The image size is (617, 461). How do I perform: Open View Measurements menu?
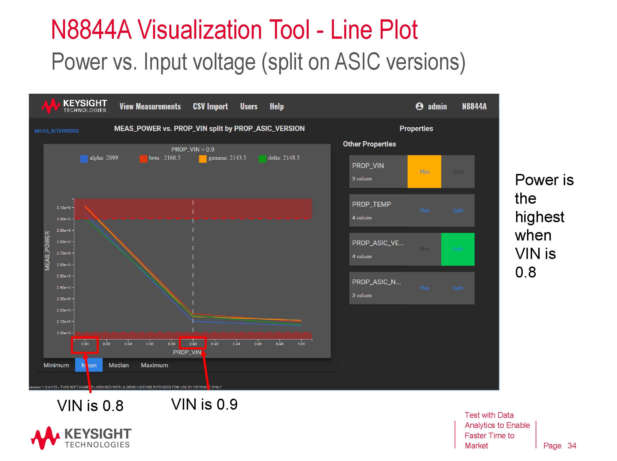click(x=150, y=106)
